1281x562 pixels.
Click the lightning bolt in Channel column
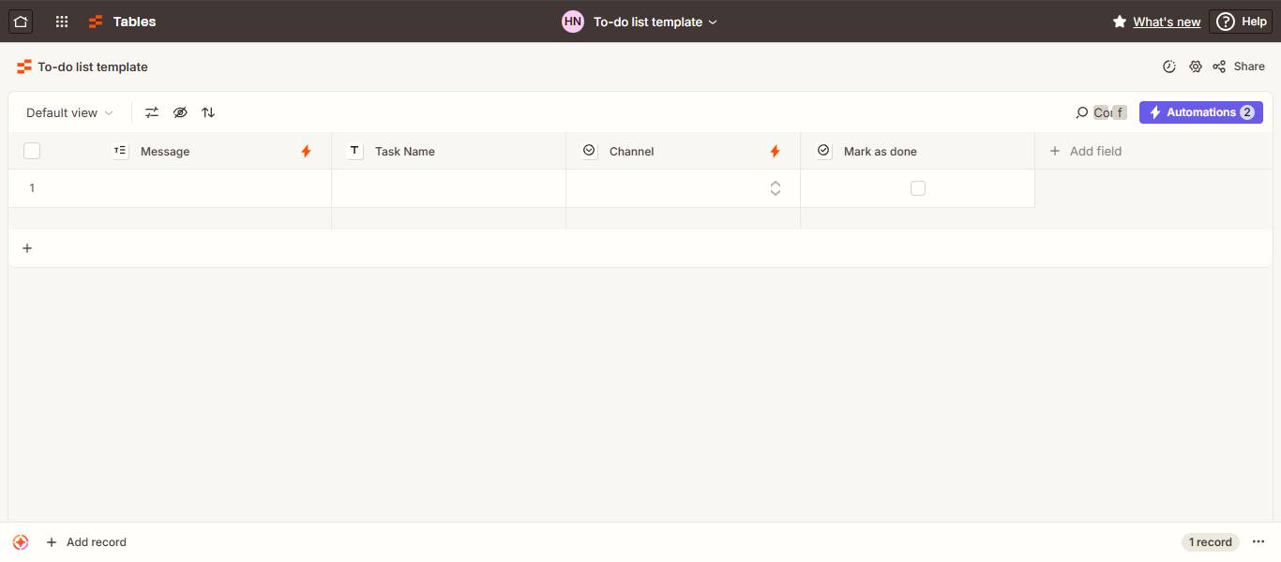point(775,151)
